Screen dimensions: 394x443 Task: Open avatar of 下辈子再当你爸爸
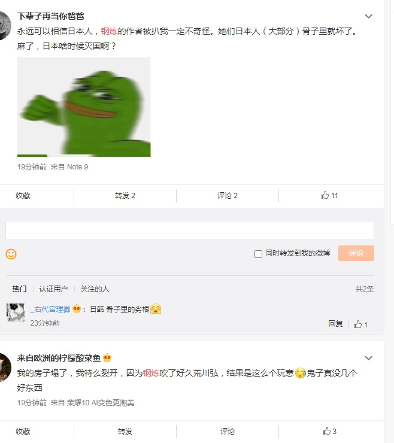pos(5,26)
